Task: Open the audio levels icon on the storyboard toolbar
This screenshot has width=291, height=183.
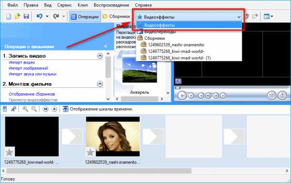Action: (5, 109)
